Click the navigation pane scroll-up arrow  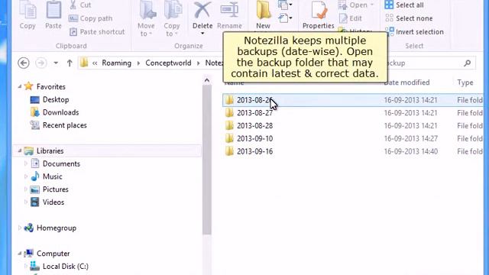click(x=207, y=81)
